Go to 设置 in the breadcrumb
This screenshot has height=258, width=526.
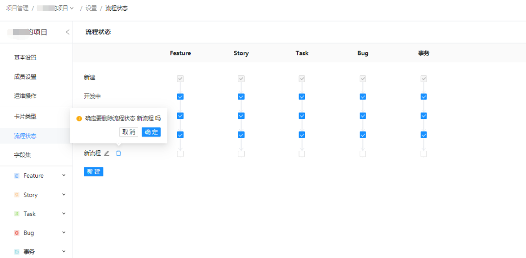click(91, 8)
